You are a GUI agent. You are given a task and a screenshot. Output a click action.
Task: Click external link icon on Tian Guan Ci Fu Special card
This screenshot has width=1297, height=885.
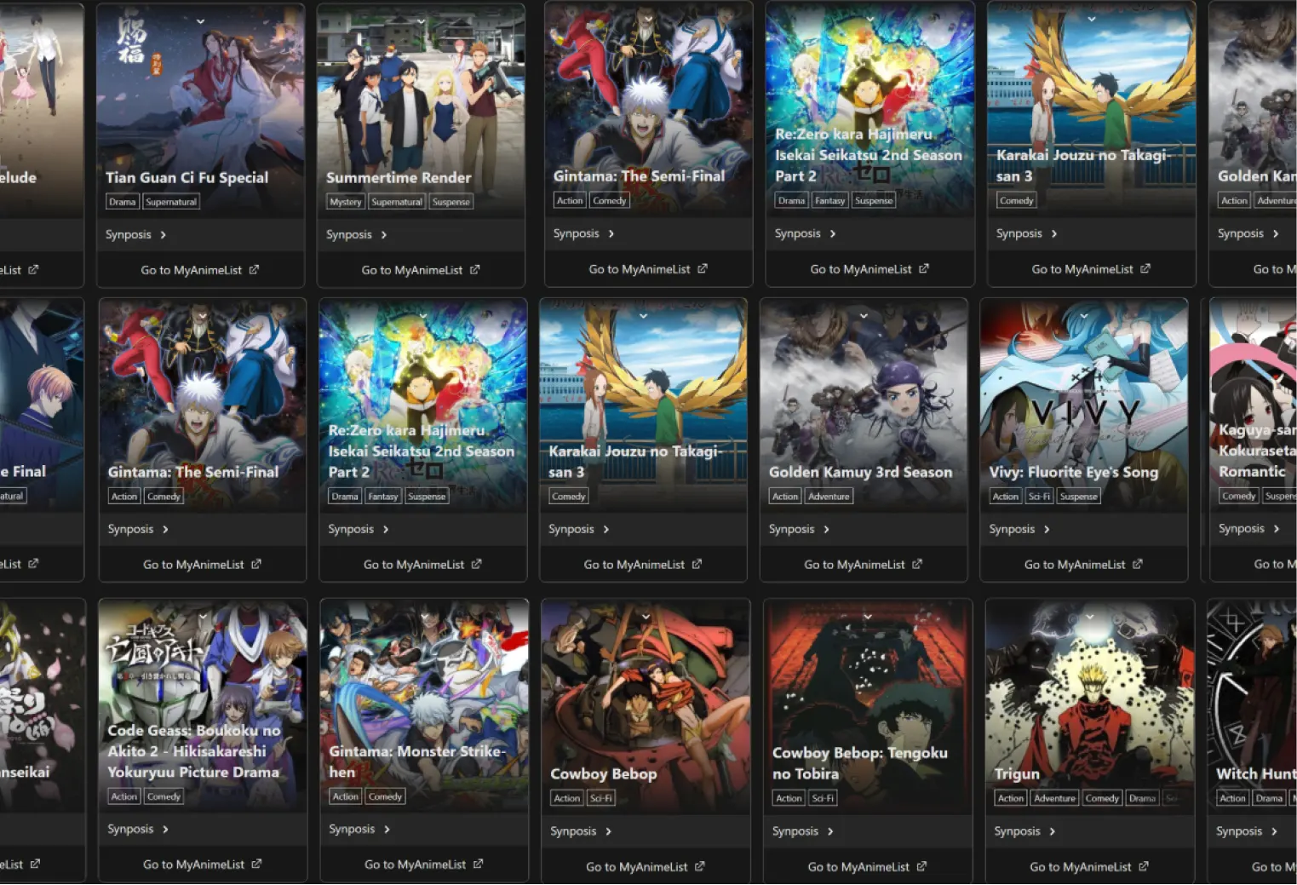pos(254,270)
